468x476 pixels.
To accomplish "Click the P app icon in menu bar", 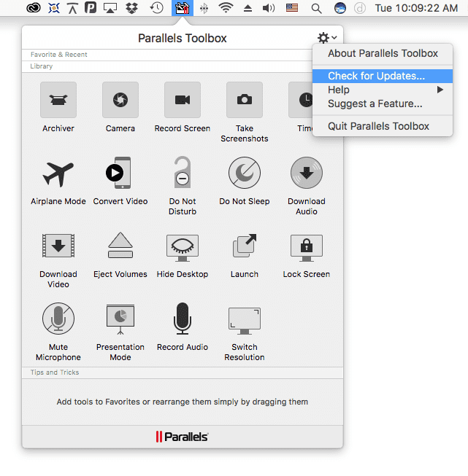I will point(91,7).
